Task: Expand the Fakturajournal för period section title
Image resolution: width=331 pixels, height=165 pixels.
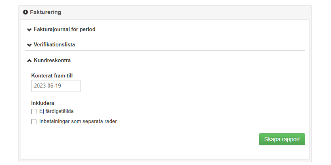Action: (64, 29)
